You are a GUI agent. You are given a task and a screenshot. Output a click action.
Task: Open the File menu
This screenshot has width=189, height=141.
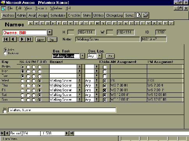[x=10, y=8]
